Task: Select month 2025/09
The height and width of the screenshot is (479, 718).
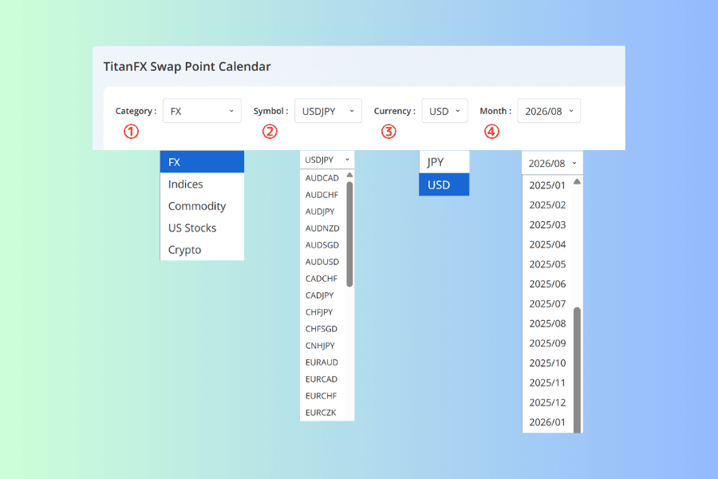Action: (547, 342)
